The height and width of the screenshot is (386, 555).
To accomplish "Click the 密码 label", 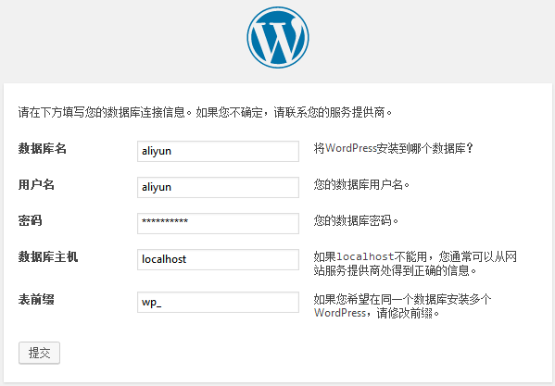I will click(x=30, y=220).
